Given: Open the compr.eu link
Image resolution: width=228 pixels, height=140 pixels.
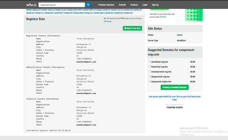Looking at the screenshot, I should pos(128,13).
